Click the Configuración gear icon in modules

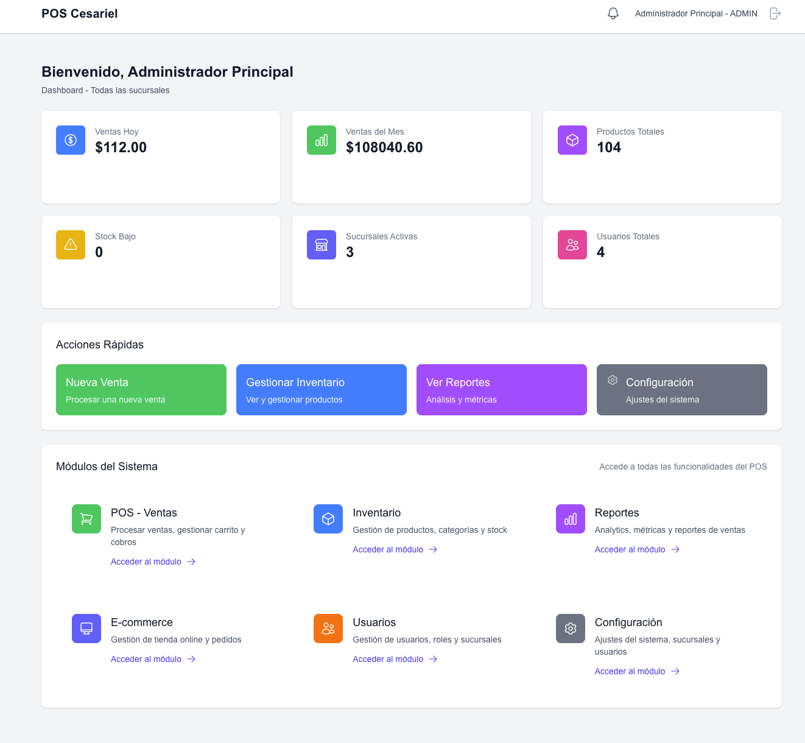(570, 628)
